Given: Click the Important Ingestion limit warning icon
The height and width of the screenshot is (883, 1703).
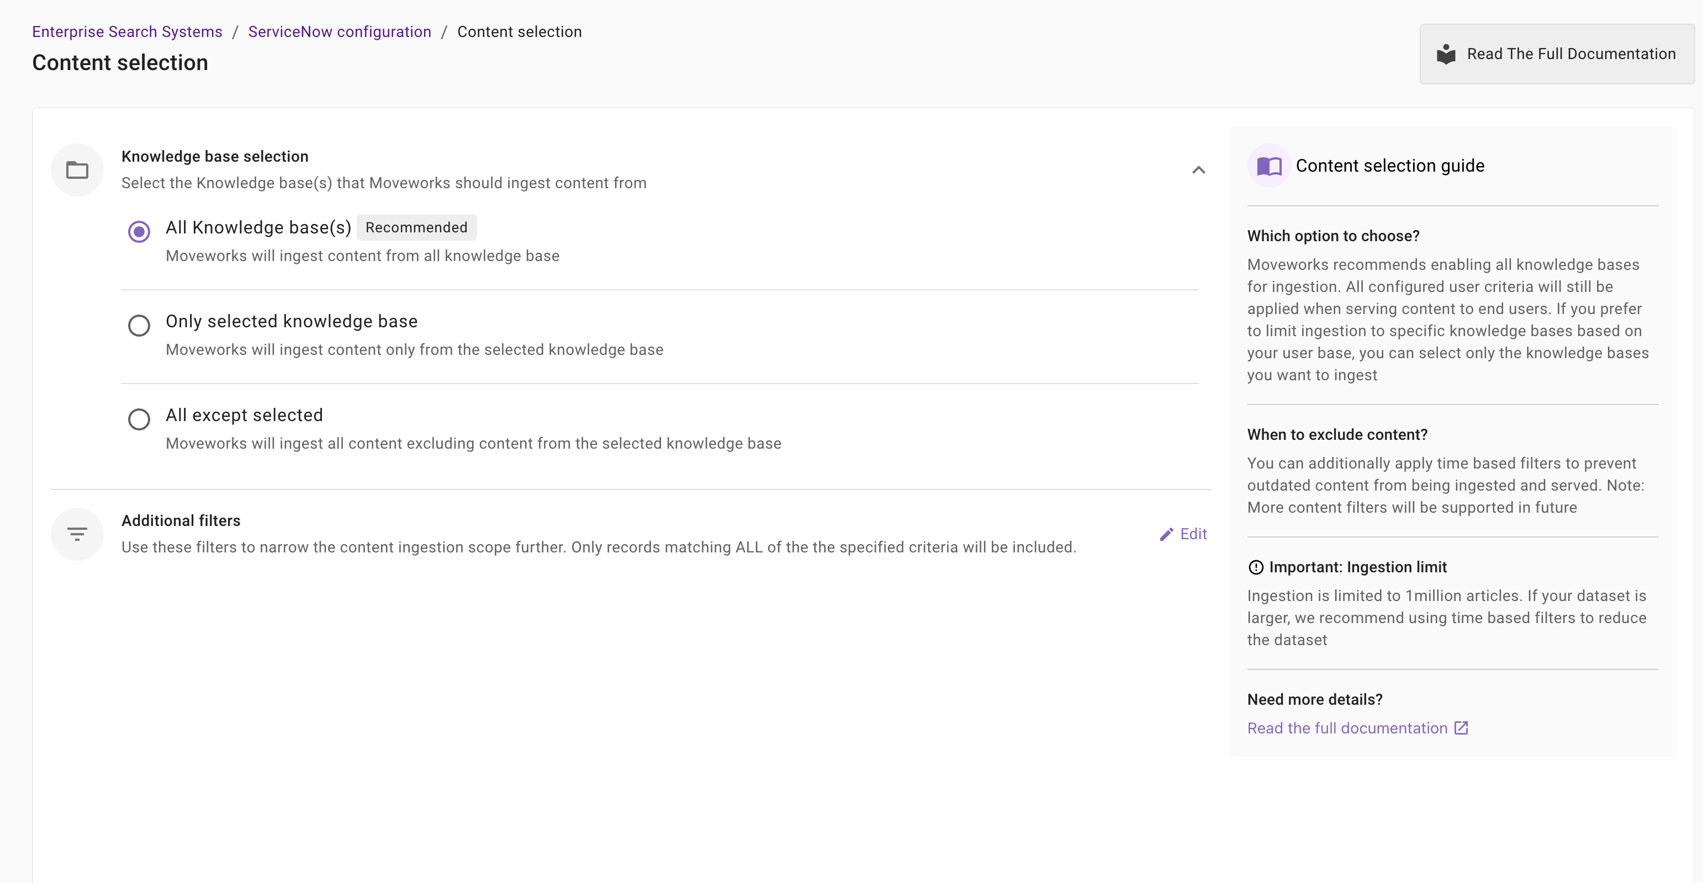Looking at the screenshot, I should point(1255,567).
